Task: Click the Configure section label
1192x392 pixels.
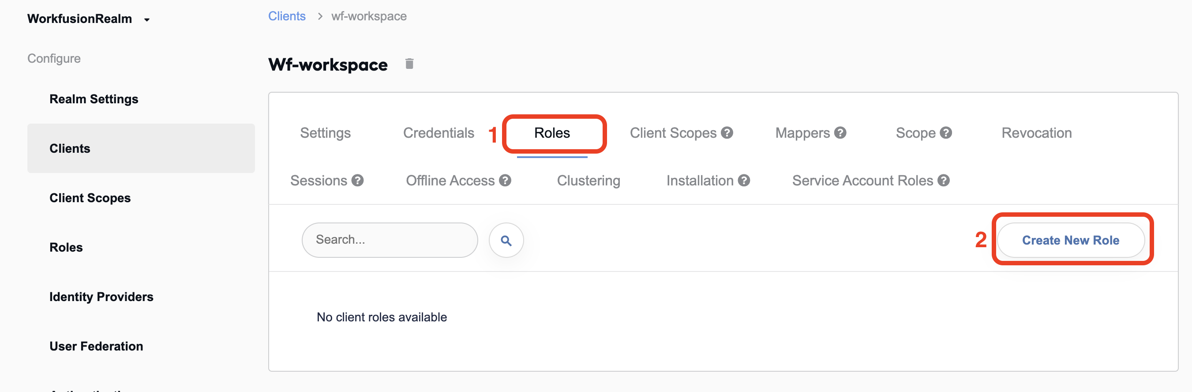Action: [x=54, y=58]
